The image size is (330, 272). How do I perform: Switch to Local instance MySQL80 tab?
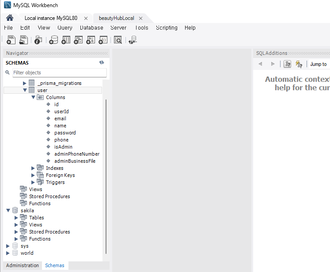click(51, 18)
